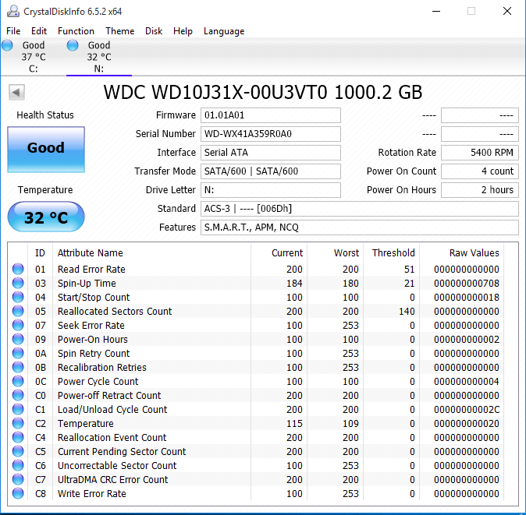Click the Rotation Rate value 5400 RPM
The height and width of the screenshot is (515, 526).
click(480, 153)
